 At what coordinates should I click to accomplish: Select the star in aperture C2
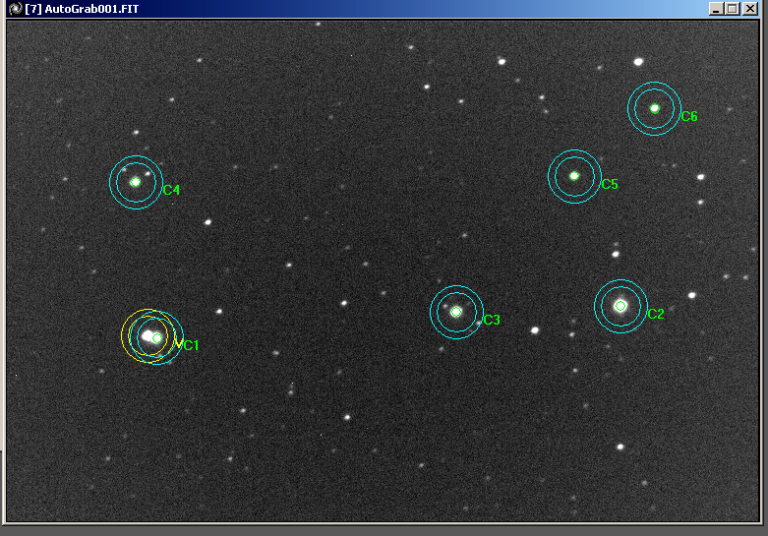(x=620, y=306)
